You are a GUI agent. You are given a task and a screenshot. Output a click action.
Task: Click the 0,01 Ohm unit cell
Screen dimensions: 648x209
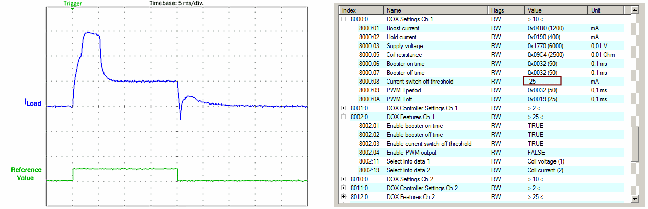[x=604, y=55]
